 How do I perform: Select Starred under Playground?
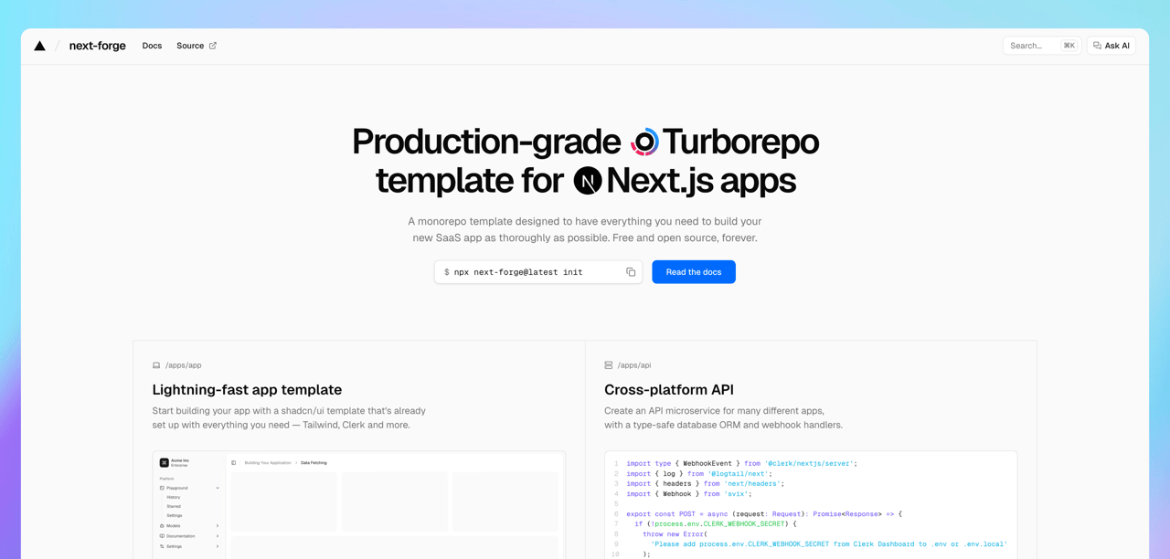click(x=174, y=506)
